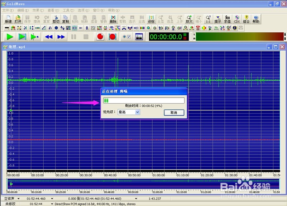Expand the 优先级 priority dropdown showing 最高

pyautogui.click(x=138, y=112)
